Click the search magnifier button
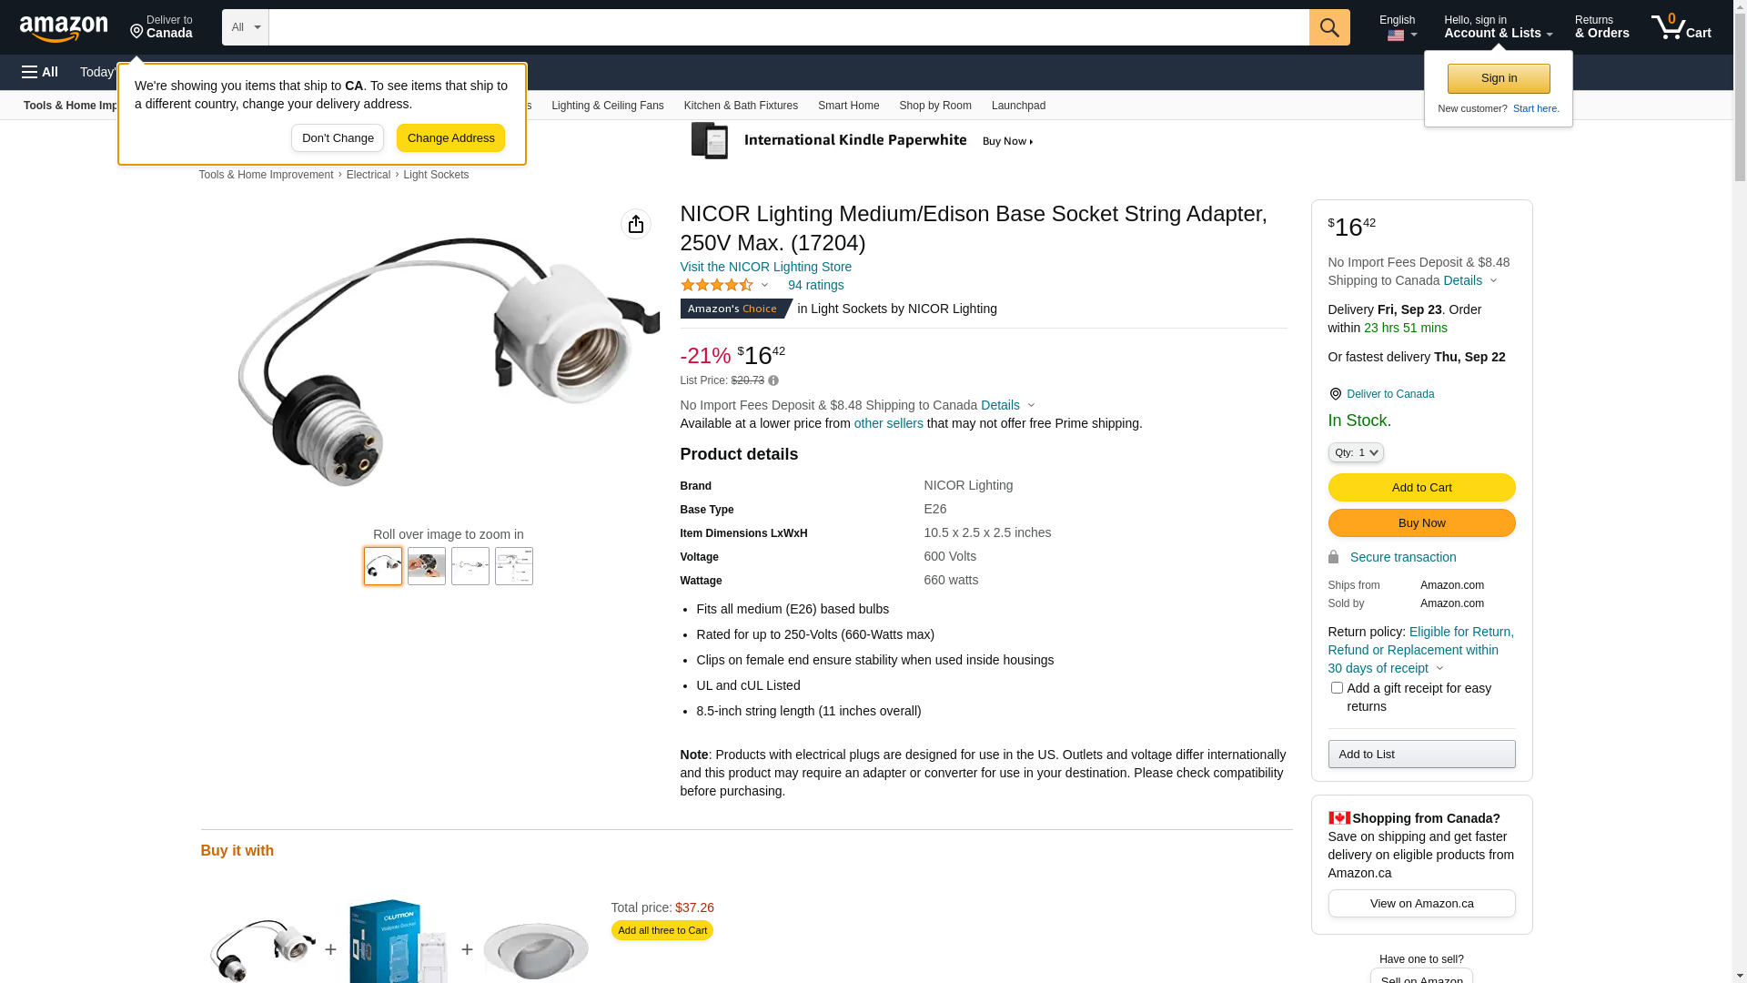The width and height of the screenshot is (1747, 983). click(1328, 27)
